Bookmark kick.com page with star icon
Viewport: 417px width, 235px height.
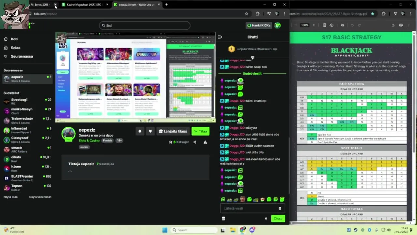tap(246, 14)
